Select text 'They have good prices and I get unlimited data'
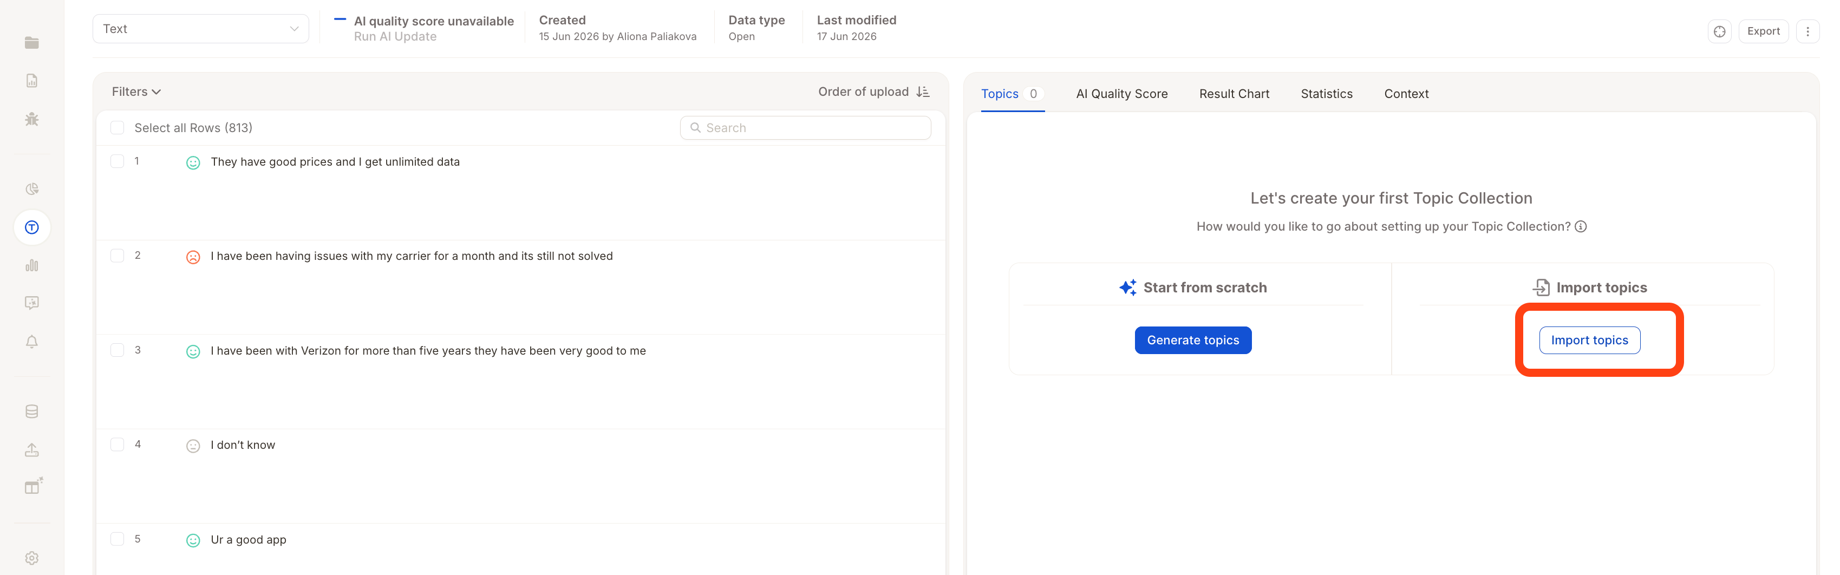The width and height of the screenshot is (1840, 575). tap(335, 161)
